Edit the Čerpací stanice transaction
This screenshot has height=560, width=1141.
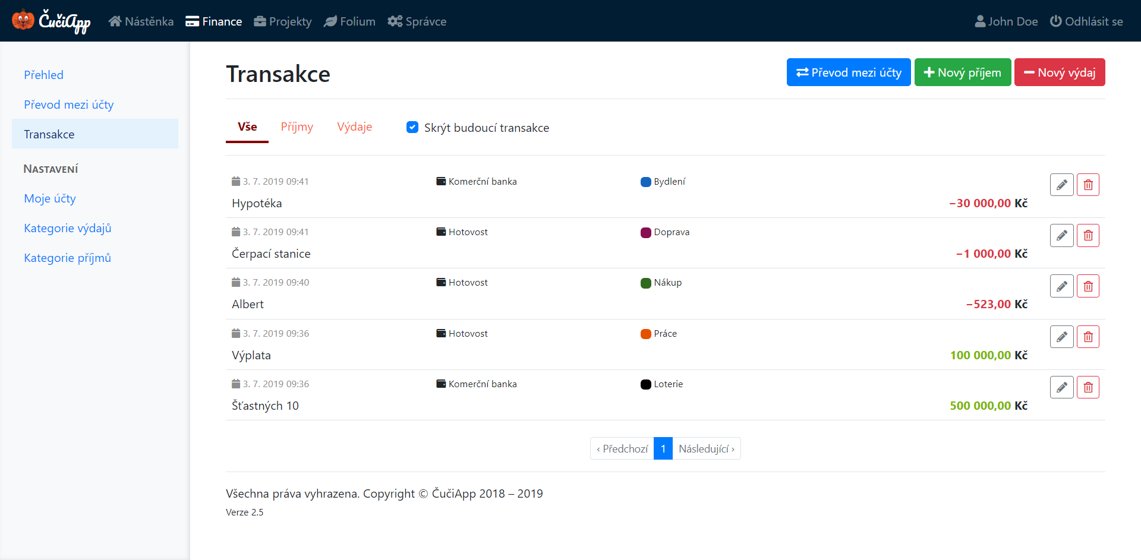[1061, 235]
